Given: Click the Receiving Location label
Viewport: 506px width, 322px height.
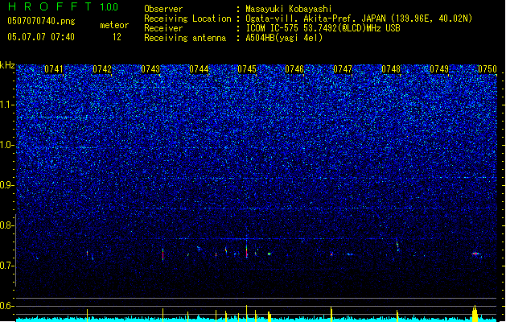Looking at the screenshot, I should click(187, 19).
